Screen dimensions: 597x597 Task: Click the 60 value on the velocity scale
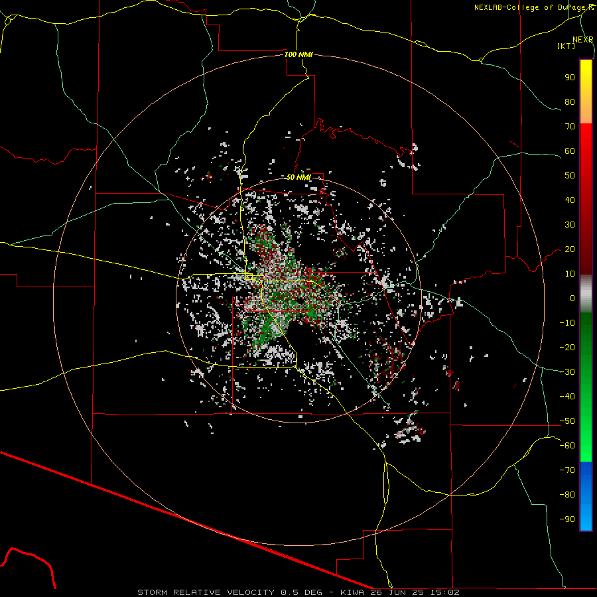[570, 151]
